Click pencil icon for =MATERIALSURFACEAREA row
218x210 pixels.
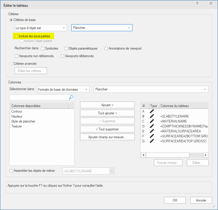(x=152, y=131)
